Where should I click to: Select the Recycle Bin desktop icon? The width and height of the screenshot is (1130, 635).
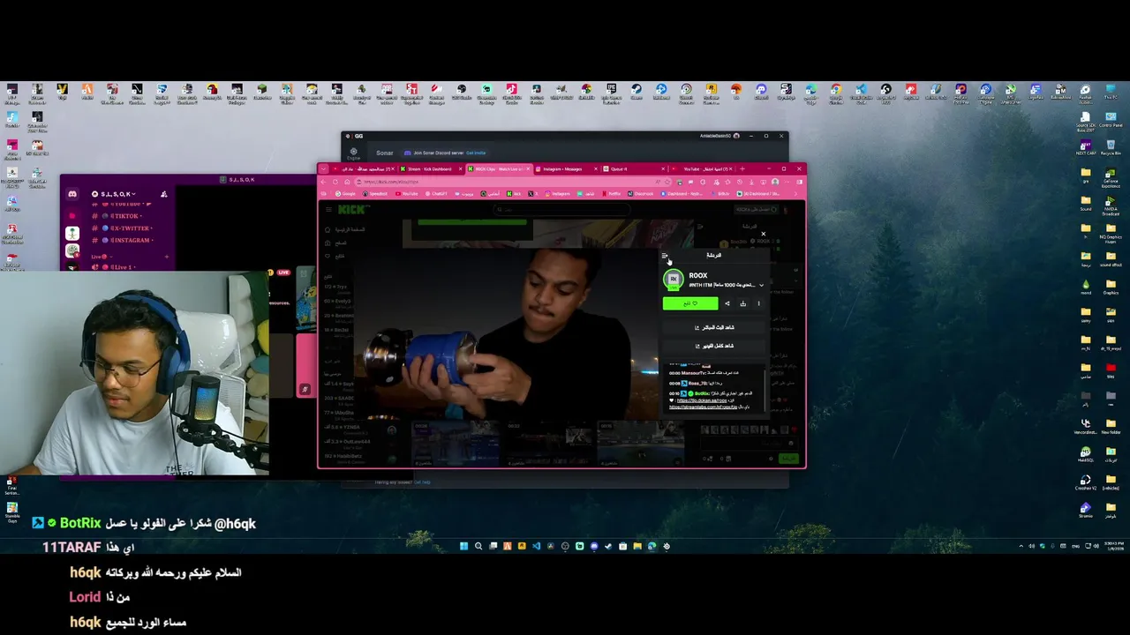point(1111,146)
